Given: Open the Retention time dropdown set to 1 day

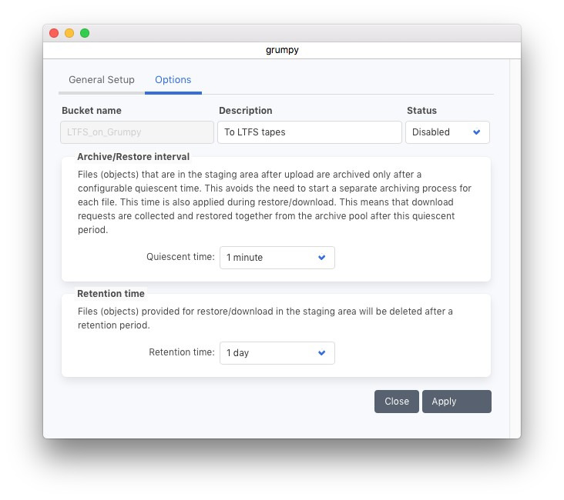Looking at the screenshot, I should click(277, 353).
